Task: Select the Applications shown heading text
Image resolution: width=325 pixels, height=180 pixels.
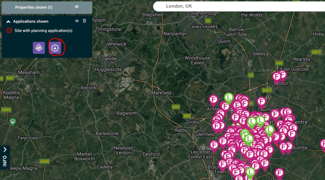Action: pos(31,22)
